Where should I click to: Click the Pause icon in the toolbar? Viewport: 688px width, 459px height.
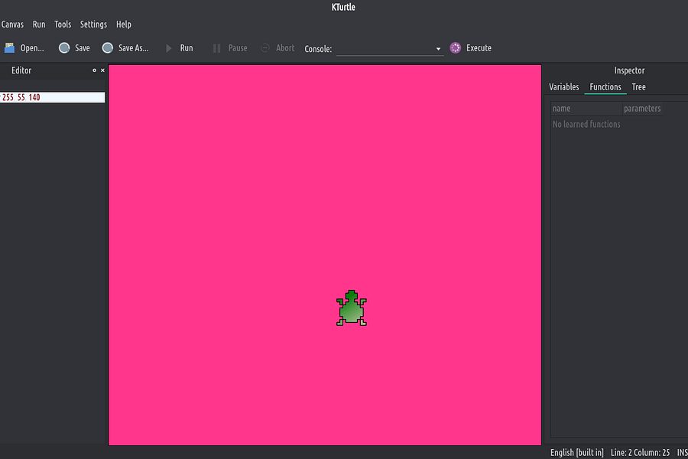(x=216, y=47)
